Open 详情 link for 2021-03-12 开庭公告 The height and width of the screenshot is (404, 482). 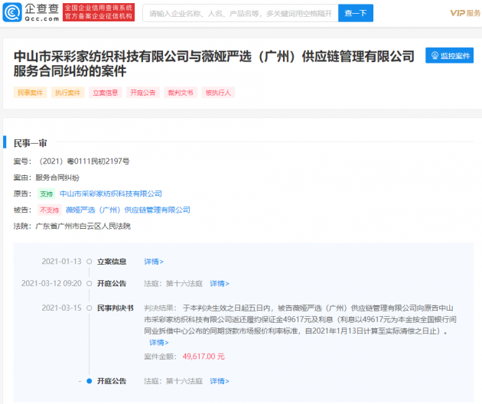(220, 283)
